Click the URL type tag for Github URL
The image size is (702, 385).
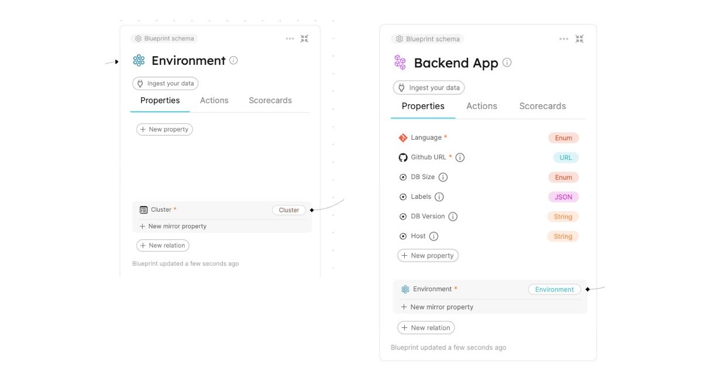coord(566,157)
